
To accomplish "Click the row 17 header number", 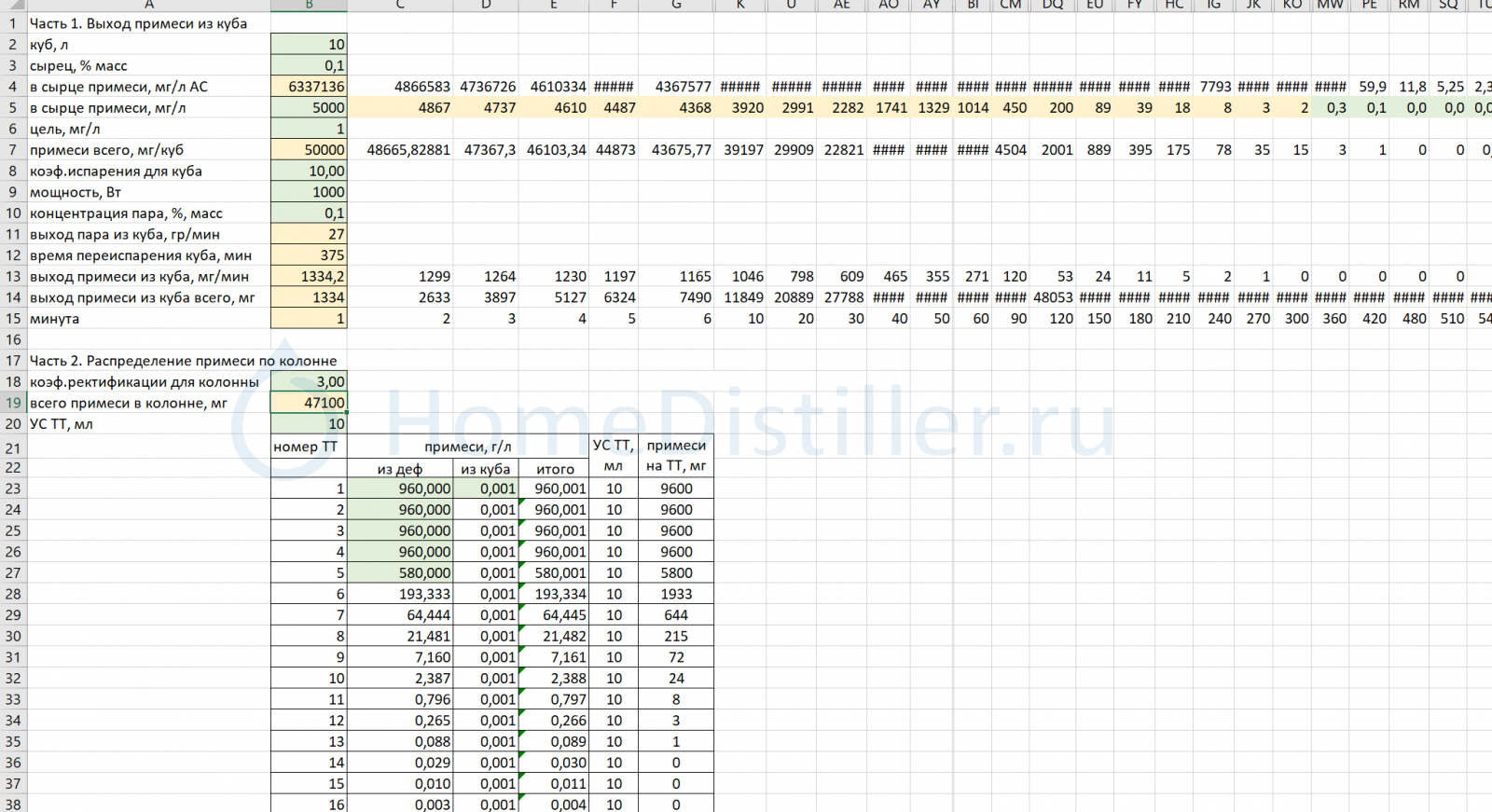I will pyautogui.click(x=13, y=361).
